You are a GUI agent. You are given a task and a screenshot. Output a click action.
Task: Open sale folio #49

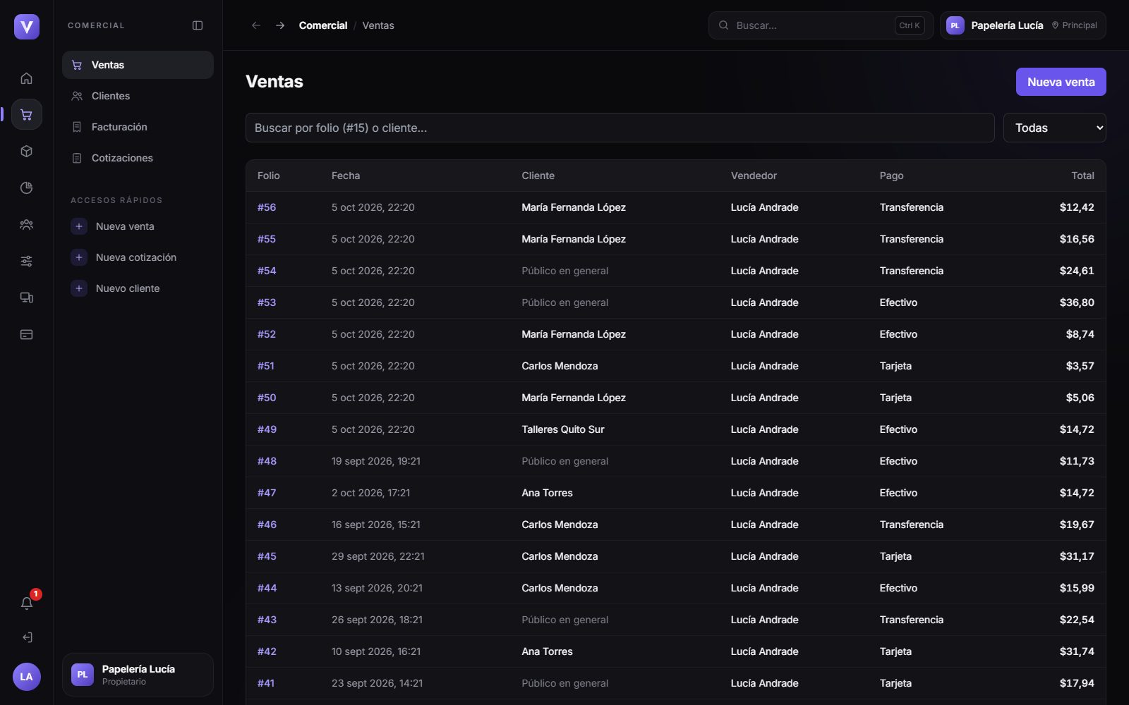(x=267, y=429)
